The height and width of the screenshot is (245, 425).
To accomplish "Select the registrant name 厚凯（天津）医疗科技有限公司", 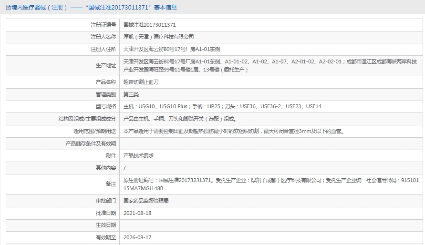I will pyautogui.click(x=158, y=37).
